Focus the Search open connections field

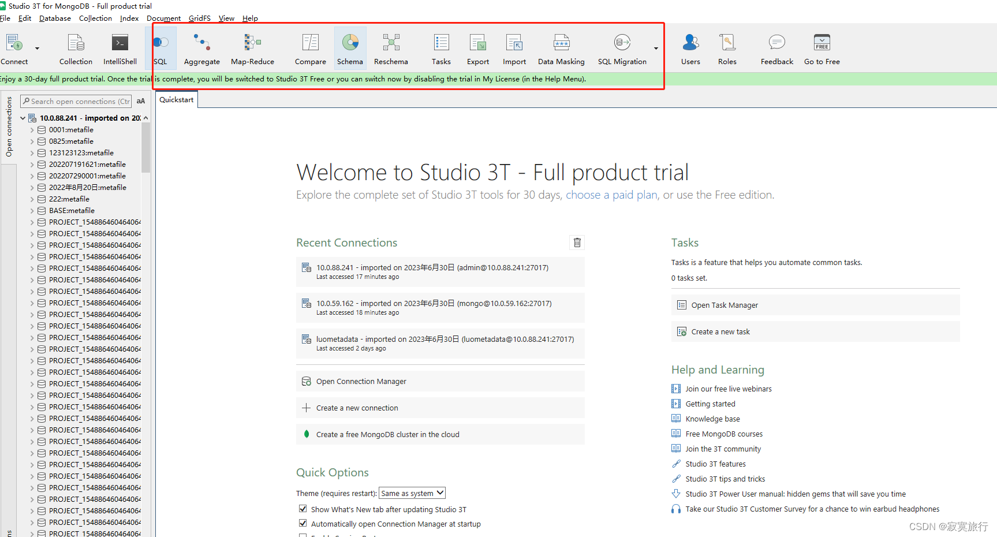(76, 101)
